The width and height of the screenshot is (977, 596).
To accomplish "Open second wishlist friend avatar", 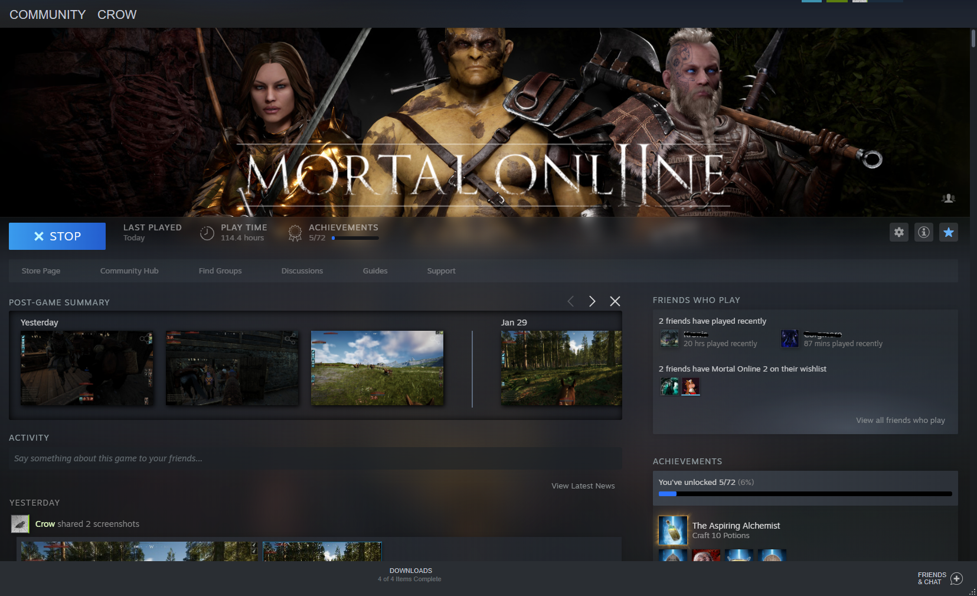I will point(691,386).
